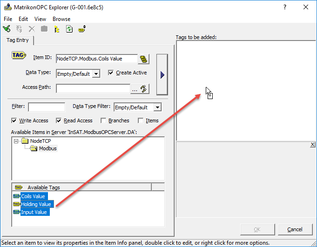Disable the Write Access checkbox
The image size is (317, 247).
click(x=14, y=120)
